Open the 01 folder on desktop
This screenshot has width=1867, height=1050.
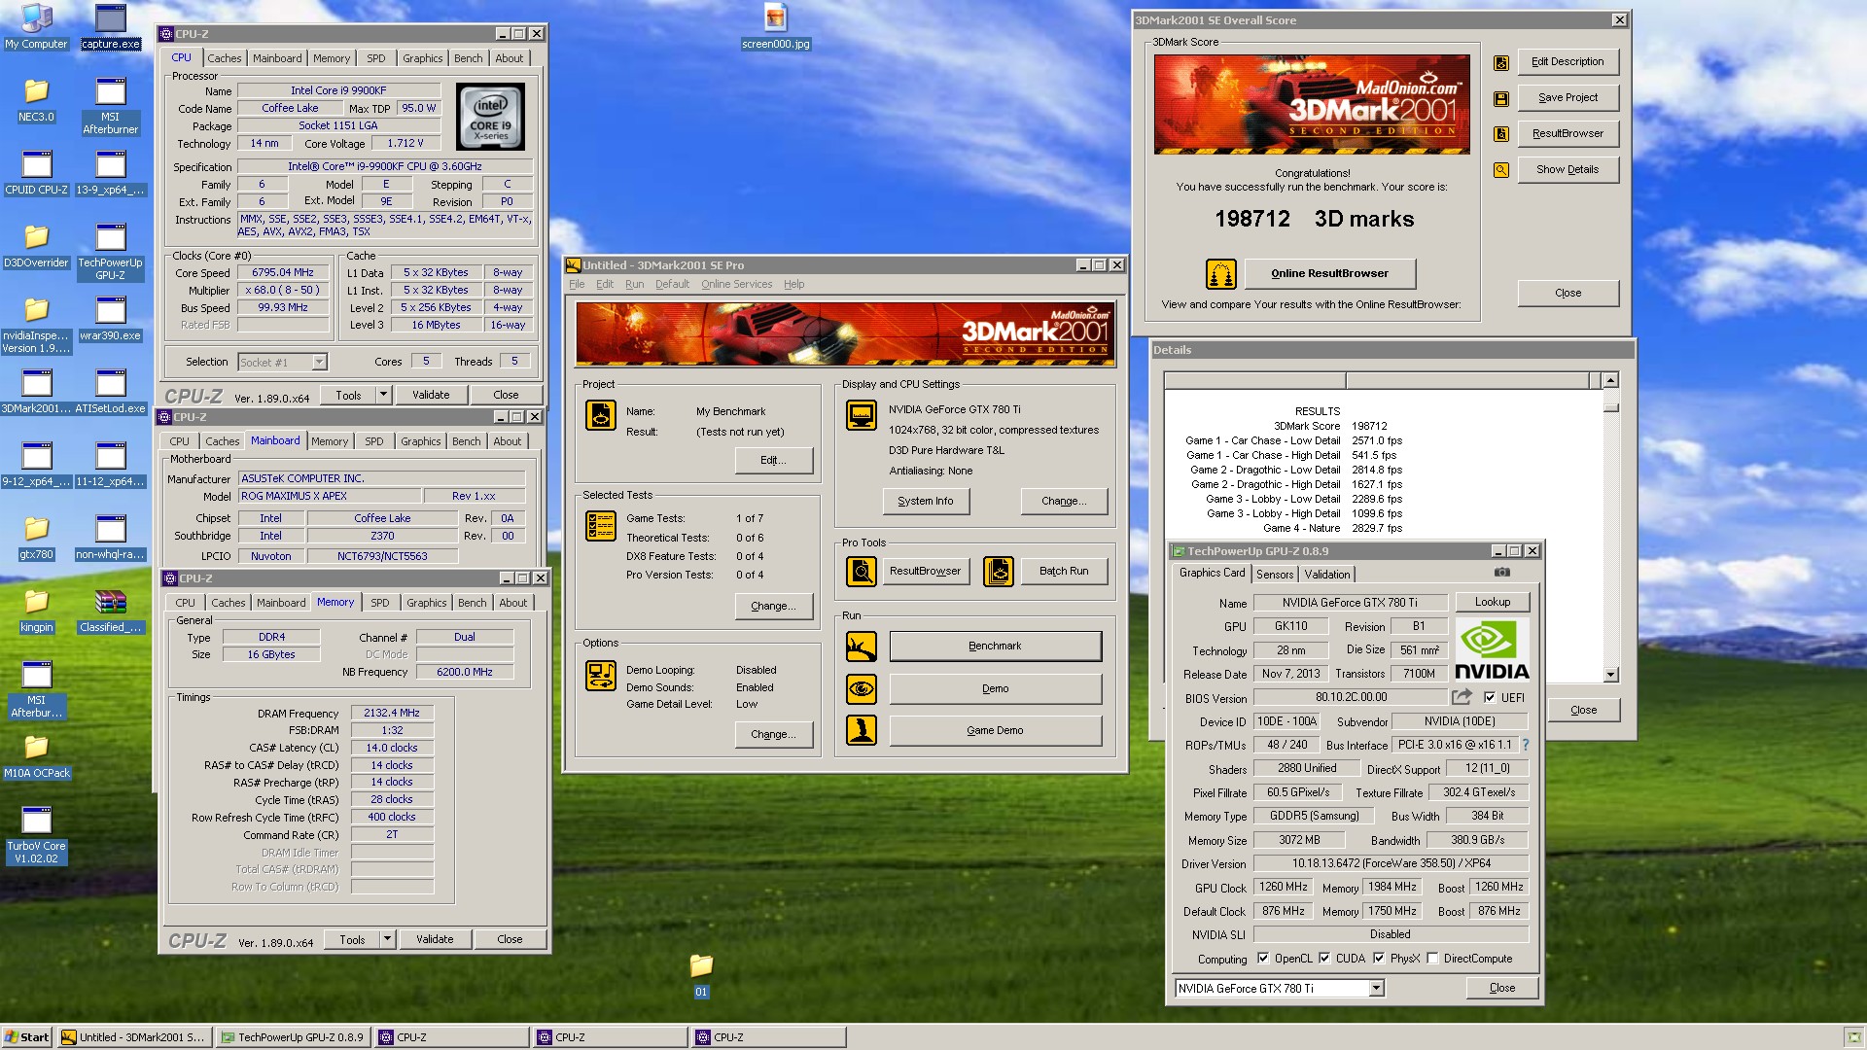click(701, 974)
